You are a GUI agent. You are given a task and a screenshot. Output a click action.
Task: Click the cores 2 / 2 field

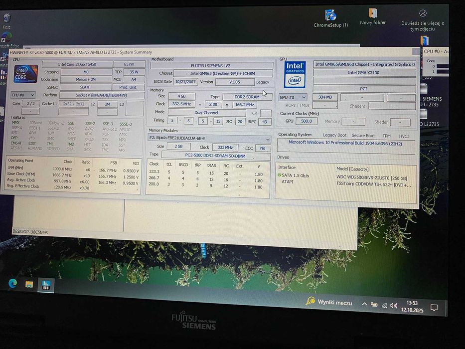pyautogui.click(x=31, y=103)
